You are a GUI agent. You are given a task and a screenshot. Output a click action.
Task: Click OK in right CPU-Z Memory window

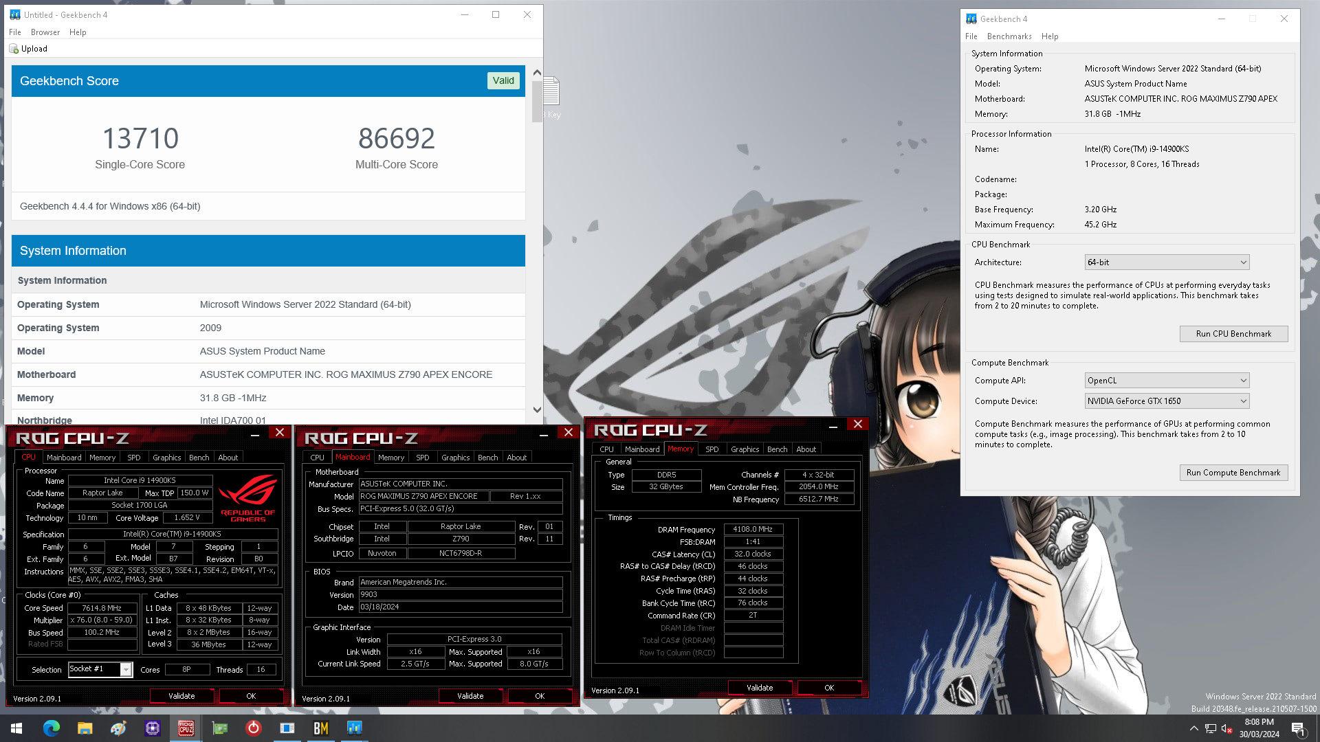click(x=829, y=688)
